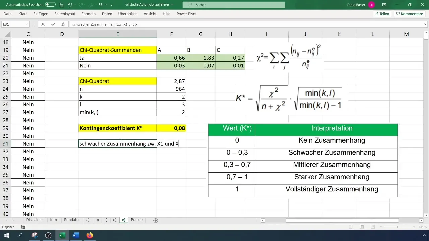Open the Überprüfen ribbon tab
429x241 pixels.
(128, 14)
